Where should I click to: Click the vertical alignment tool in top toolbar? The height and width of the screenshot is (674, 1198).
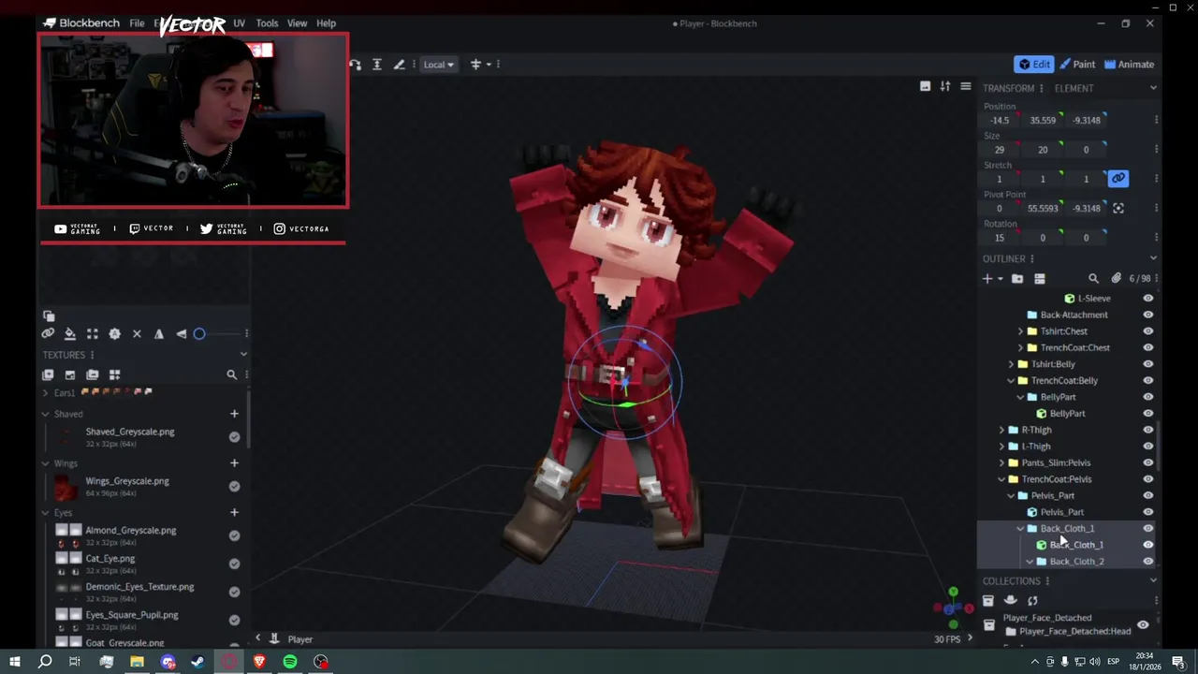click(376, 64)
